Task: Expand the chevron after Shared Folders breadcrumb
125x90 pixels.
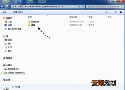Action: 62,7
